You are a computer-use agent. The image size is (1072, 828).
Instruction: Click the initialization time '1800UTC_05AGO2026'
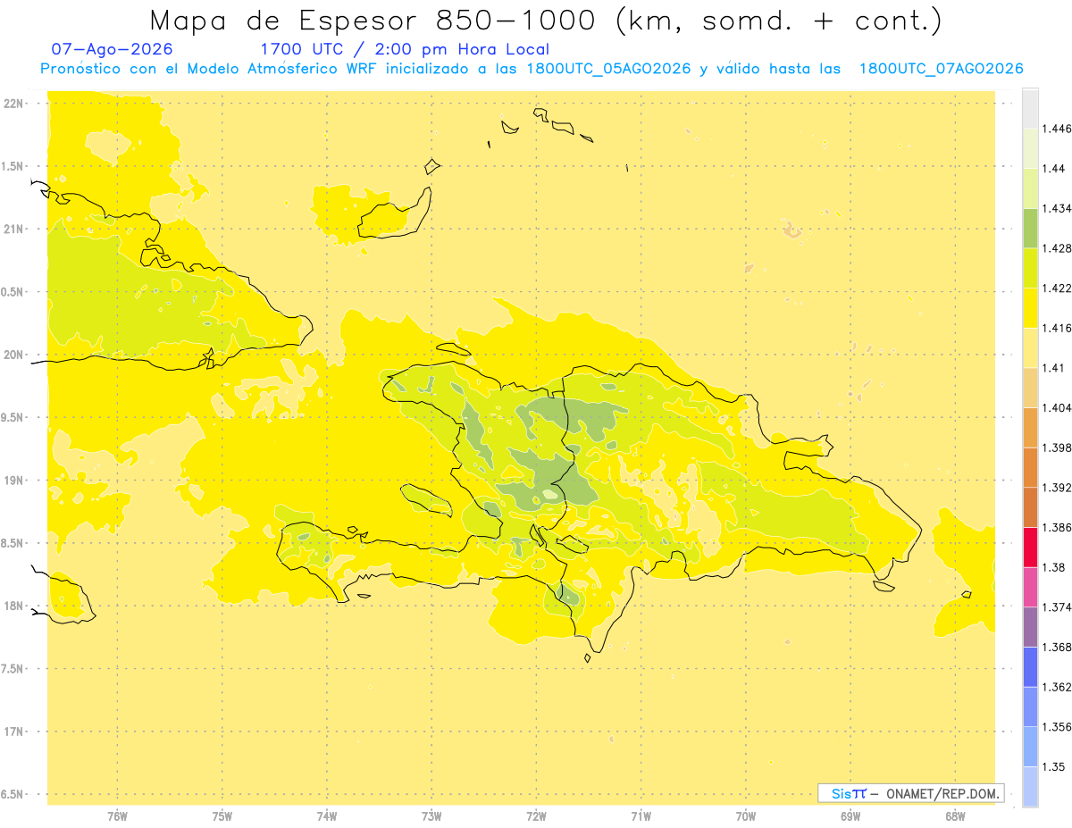click(608, 69)
